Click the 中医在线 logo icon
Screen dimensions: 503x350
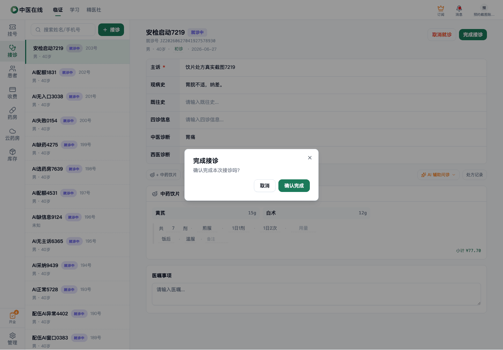[14, 10]
